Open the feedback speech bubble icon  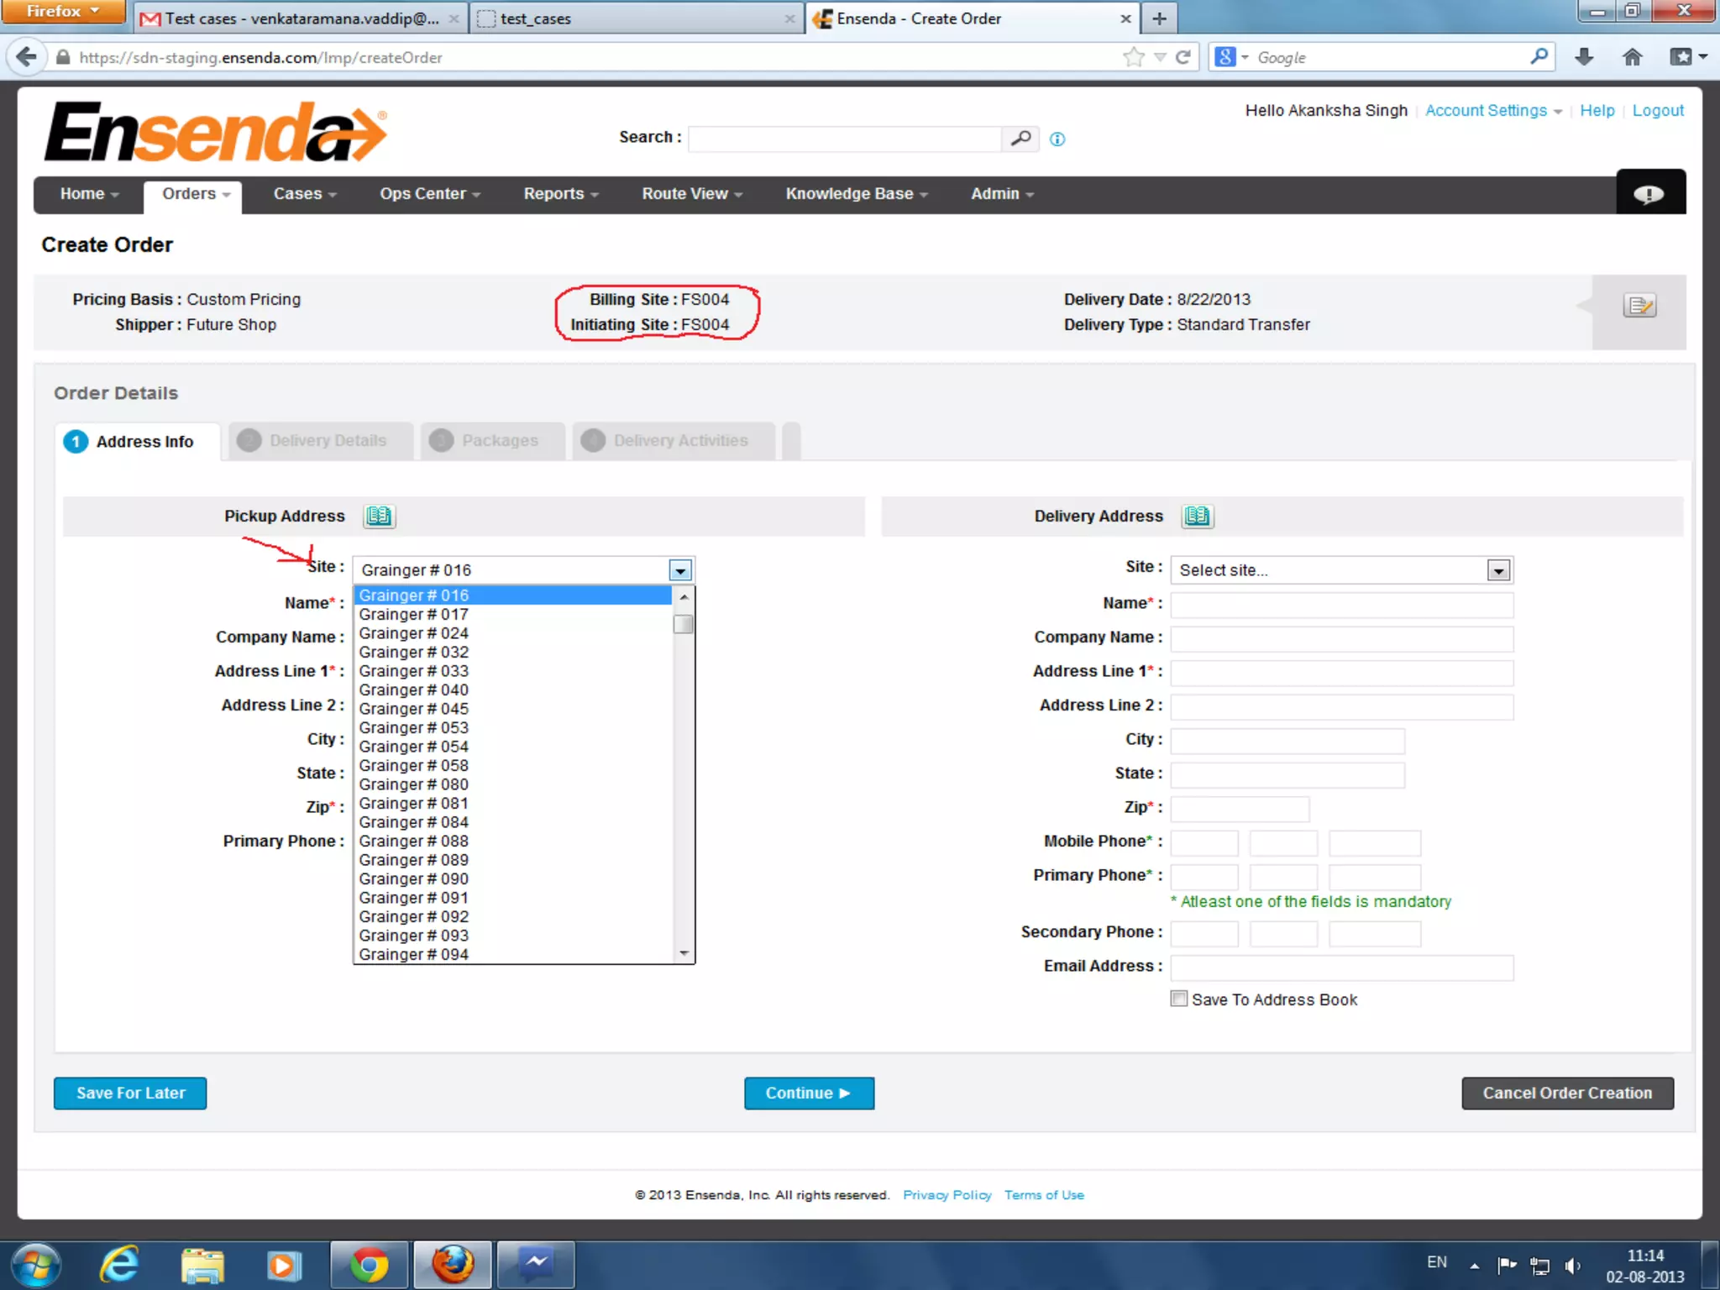tap(1649, 194)
